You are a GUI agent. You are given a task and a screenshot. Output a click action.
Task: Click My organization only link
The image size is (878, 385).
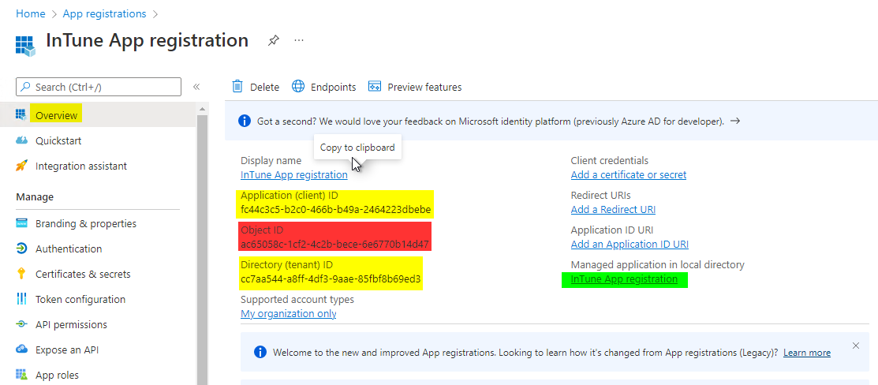tap(289, 314)
